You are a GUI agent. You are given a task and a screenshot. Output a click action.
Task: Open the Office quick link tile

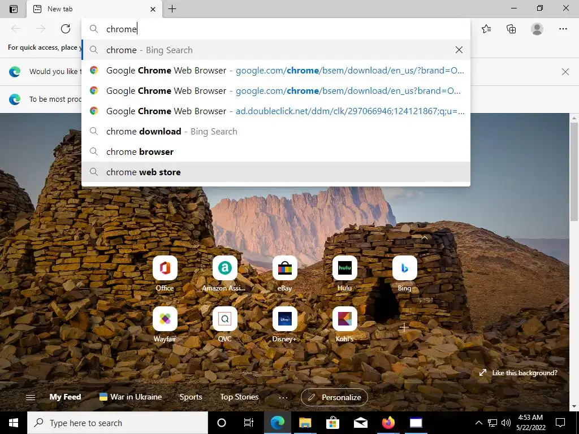[x=165, y=274]
